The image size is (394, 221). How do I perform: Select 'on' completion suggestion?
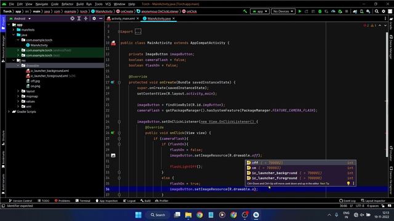(301, 168)
